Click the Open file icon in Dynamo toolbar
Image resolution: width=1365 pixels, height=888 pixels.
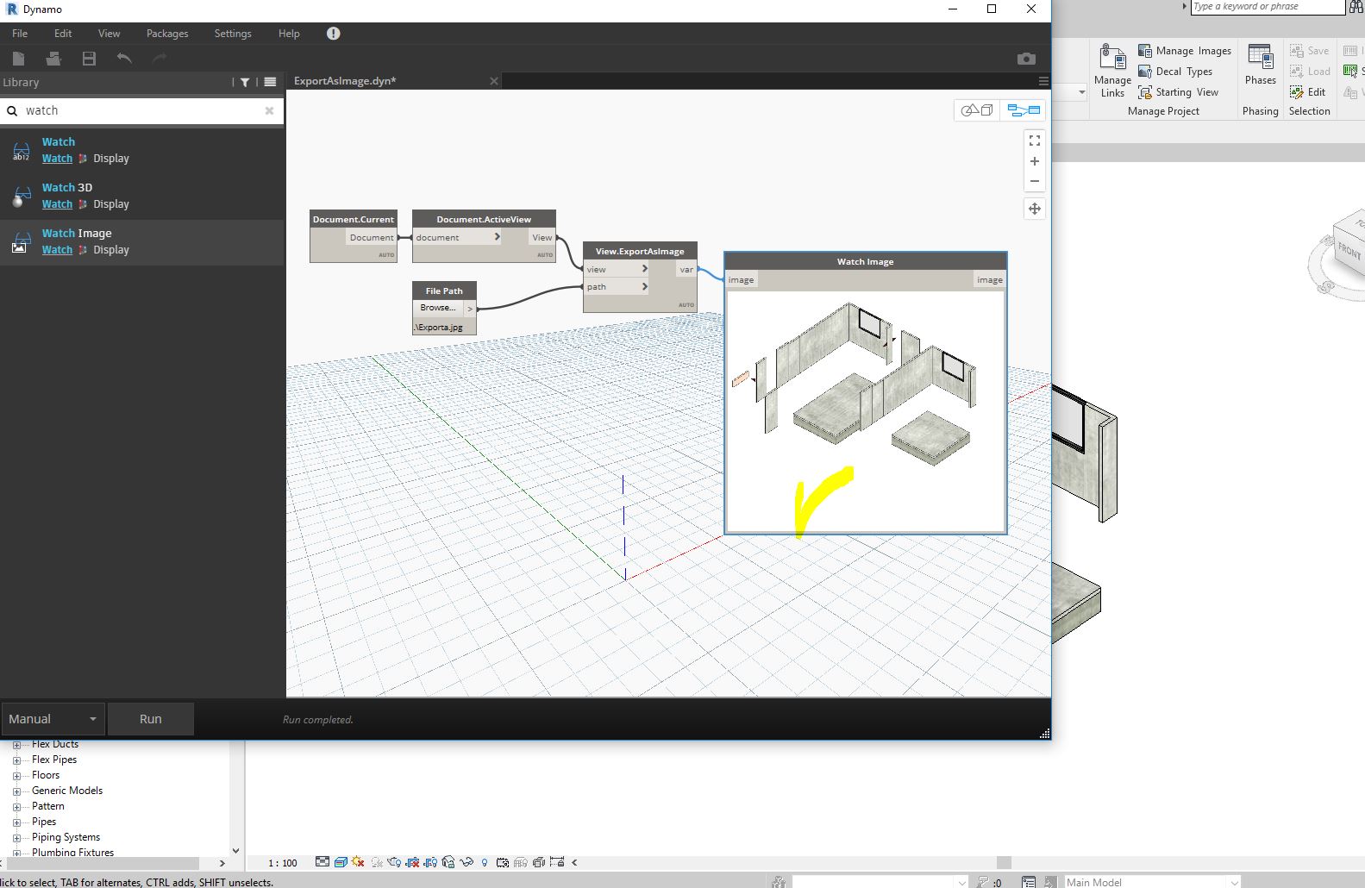(53, 58)
